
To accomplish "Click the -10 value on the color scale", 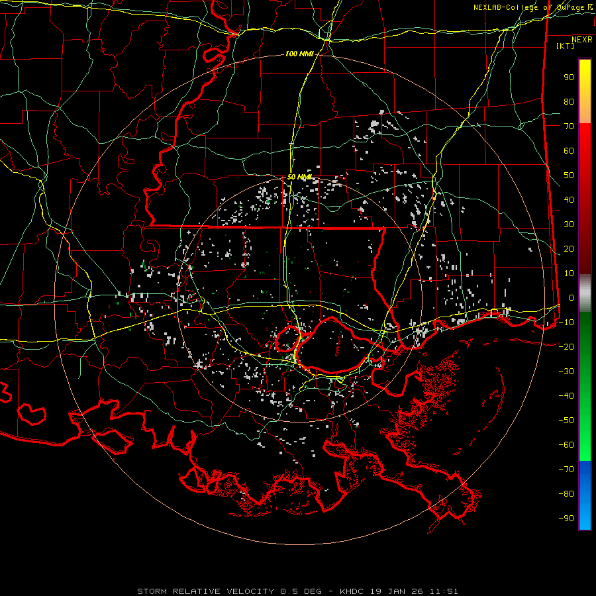I will click(566, 323).
